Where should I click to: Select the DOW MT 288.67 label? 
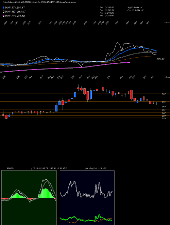tap(15, 12)
